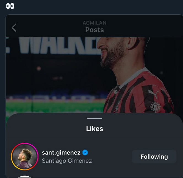Click the player's ear stud earring
This screenshot has width=183, height=178.
128,47
